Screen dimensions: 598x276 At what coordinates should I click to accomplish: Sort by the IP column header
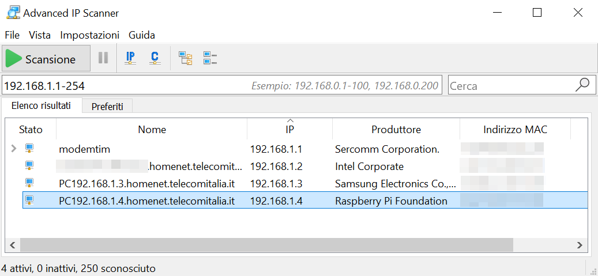tap(290, 130)
